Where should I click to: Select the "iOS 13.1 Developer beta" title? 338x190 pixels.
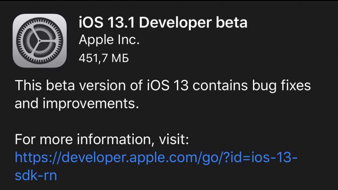[x=163, y=23]
